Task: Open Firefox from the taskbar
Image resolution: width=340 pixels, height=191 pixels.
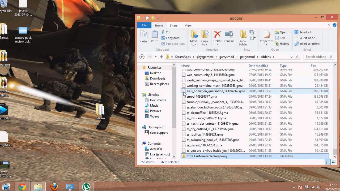Action: pyautogui.click(x=54, y=187)
